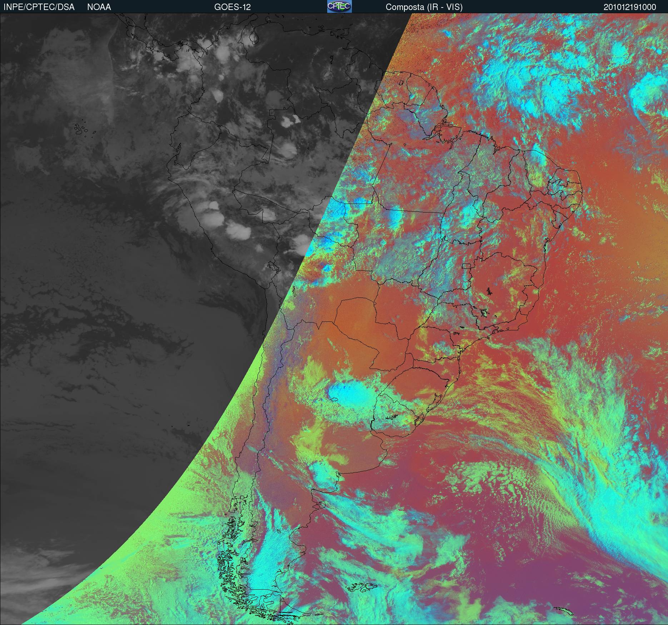Click the INPE/CPTEC/DSA header text
Viewport: 668px width, 625px height.
[x=39, y=7]
